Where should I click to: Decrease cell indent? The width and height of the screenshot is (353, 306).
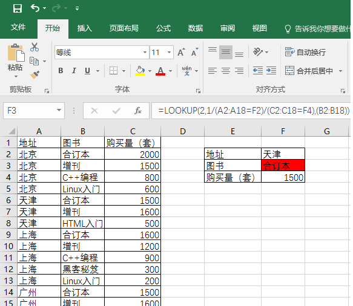tap(258, 71)
